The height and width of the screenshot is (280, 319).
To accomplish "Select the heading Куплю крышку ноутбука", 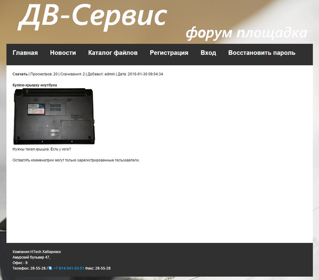I will click(35, 85).
